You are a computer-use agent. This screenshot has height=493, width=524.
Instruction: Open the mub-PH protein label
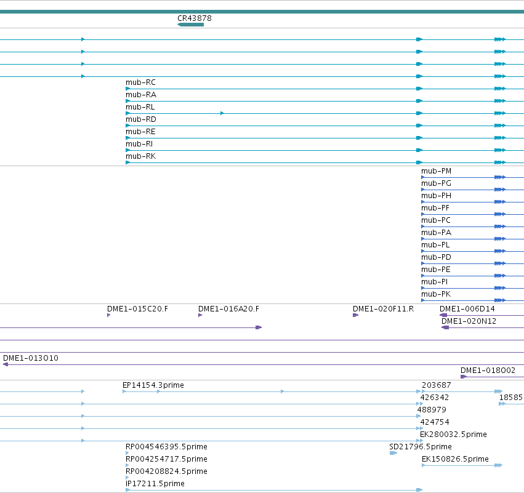[x=436, y=196]
